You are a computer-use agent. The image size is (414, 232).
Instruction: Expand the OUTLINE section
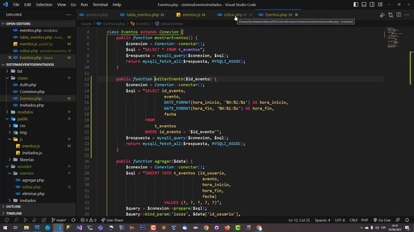(38, 206)
